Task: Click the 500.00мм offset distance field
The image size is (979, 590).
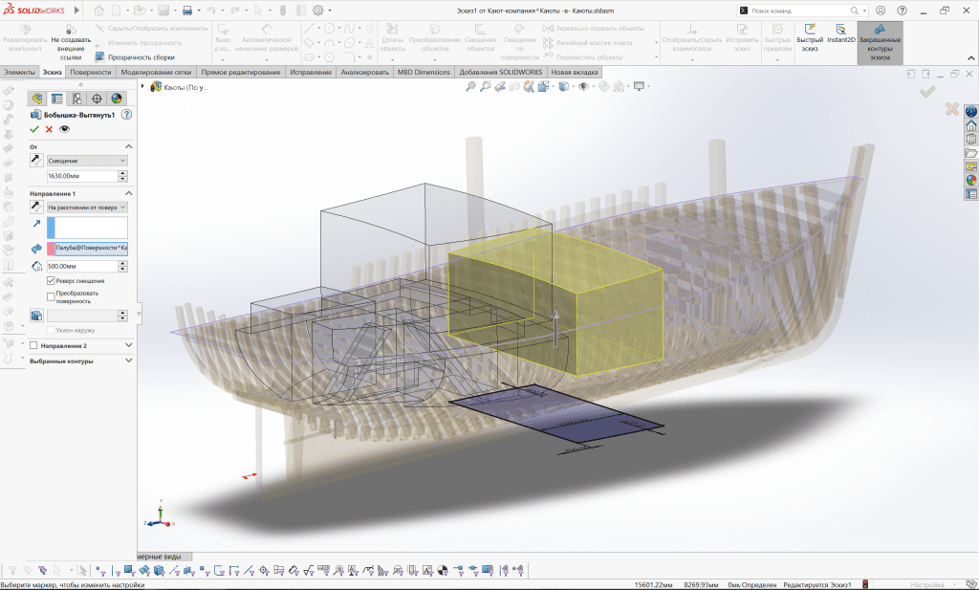Action: pos(80,266)
